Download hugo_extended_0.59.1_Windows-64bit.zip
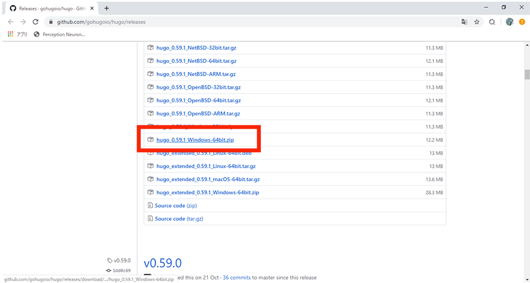 coord(207,192)
